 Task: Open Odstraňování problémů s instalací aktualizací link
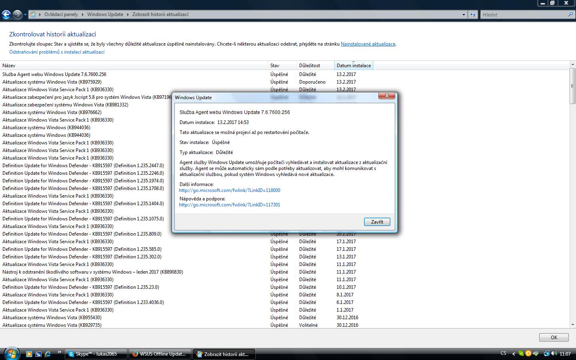[x=57, y=52]
